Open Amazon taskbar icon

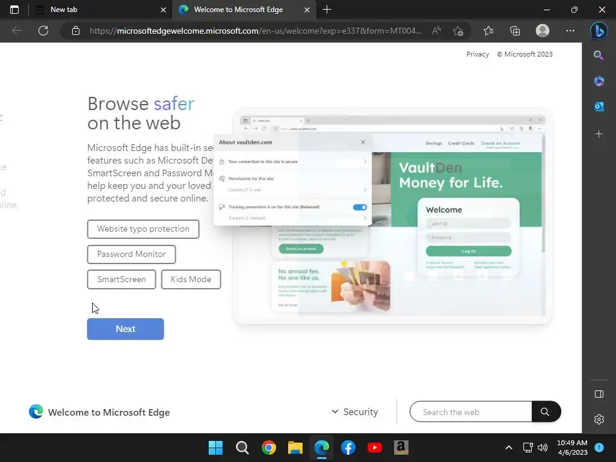[x=401, y=448]
